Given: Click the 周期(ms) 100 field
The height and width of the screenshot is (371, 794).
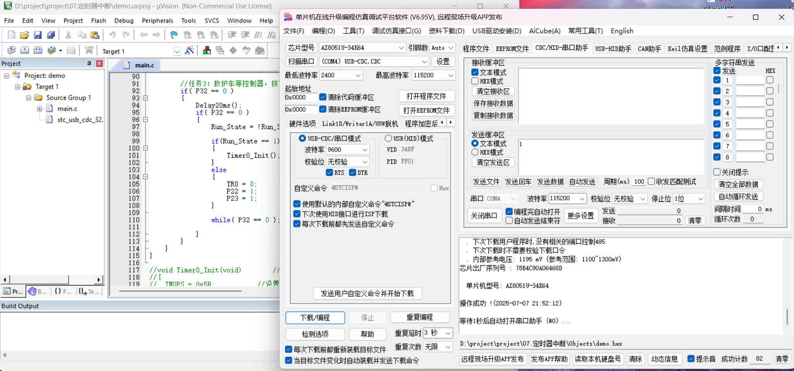Looking at the screenshot, I should pyautogui.click(x=639, y=182).
